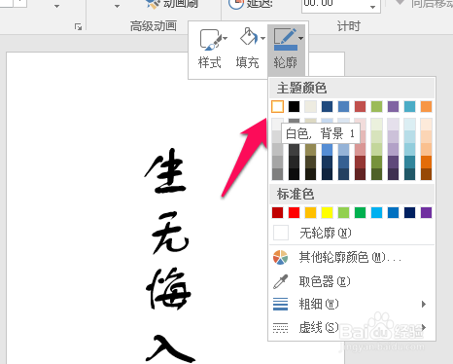Choose More Outline Colors (其他轮廓颜色)
The width and height of the screenshot is (453, 364).
click(x=352, y=258)
